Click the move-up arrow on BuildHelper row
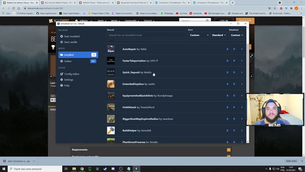This screenshot has height=172, width=305. pos(227,130)
